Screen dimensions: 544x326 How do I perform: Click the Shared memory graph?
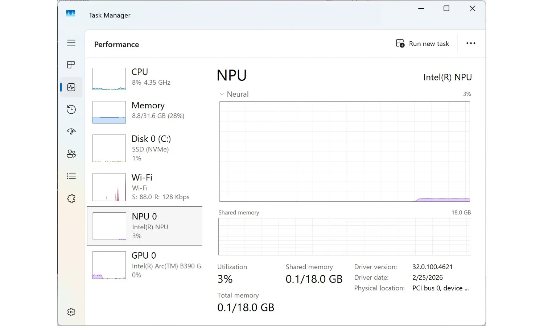coord(345,237)
